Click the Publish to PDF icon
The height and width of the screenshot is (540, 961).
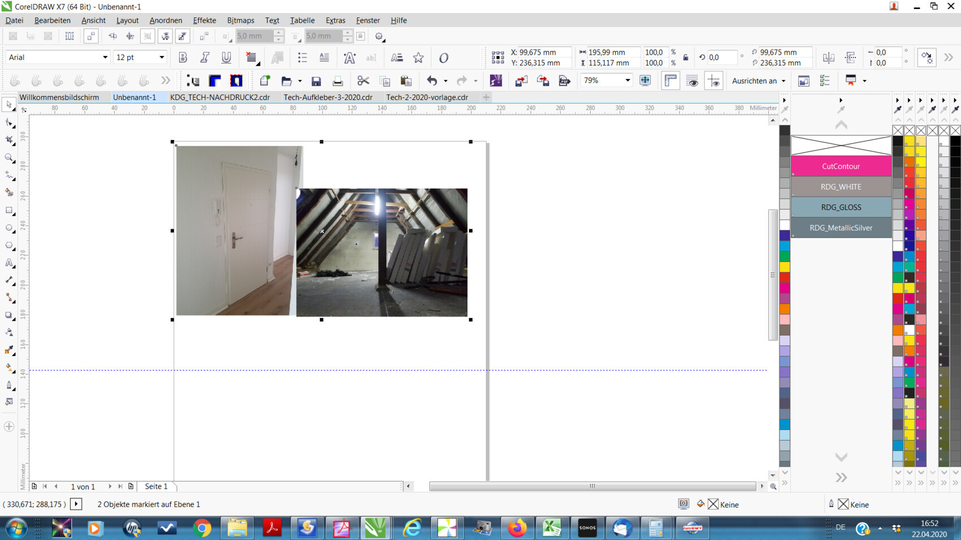click(x=564, y=81)
